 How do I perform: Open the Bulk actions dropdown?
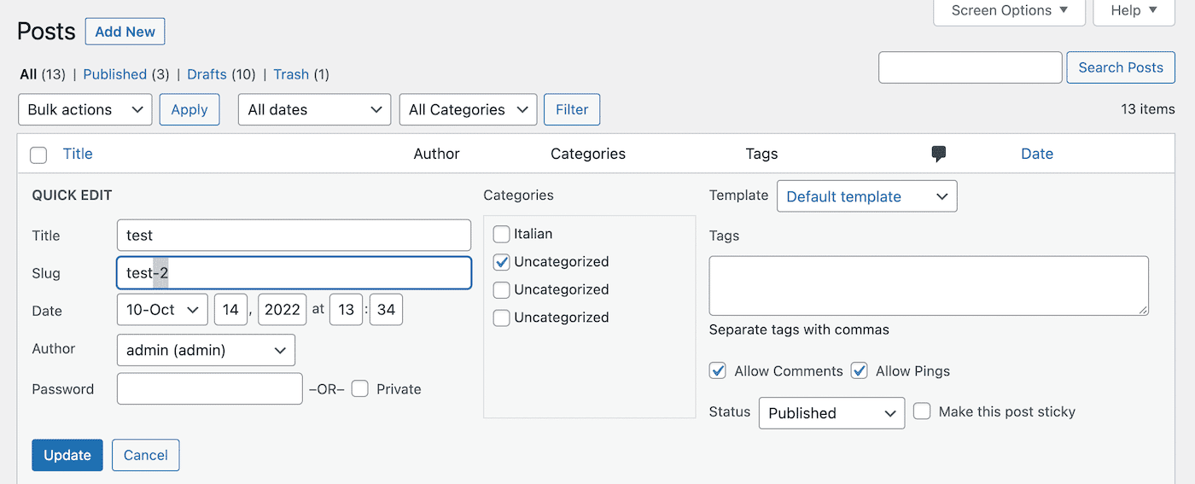tap(85, 109)
